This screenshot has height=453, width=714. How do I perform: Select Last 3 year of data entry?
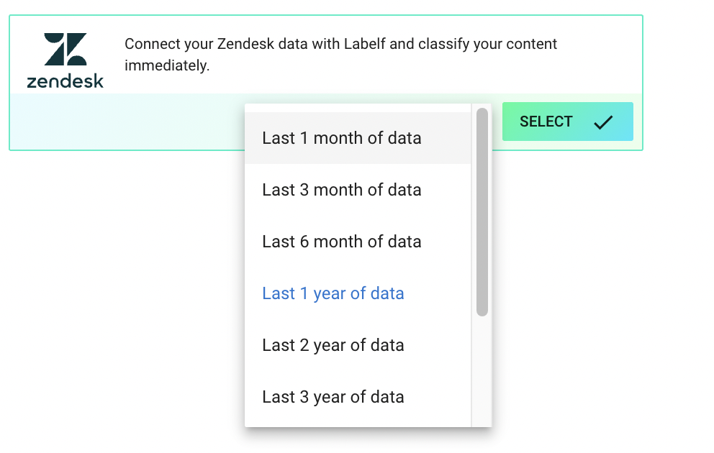coord(358,397)
